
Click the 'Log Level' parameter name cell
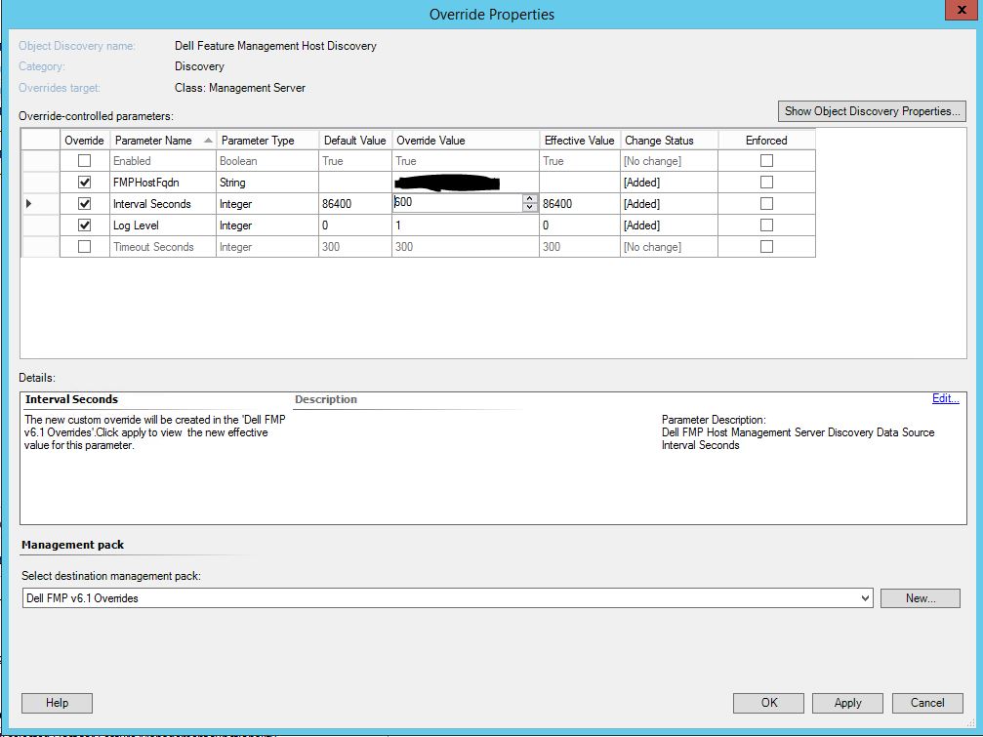[x=163, y=225]
